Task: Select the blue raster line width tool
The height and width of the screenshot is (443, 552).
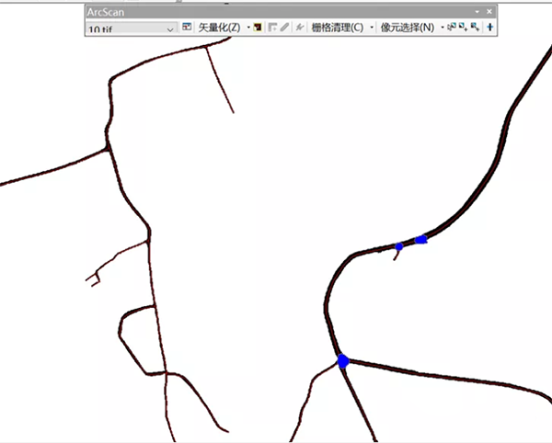Action: [490, 27]
